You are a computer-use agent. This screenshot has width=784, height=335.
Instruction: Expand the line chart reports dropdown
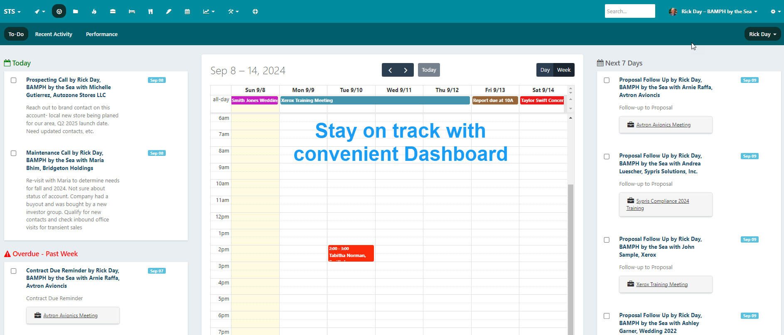(209, 12)
